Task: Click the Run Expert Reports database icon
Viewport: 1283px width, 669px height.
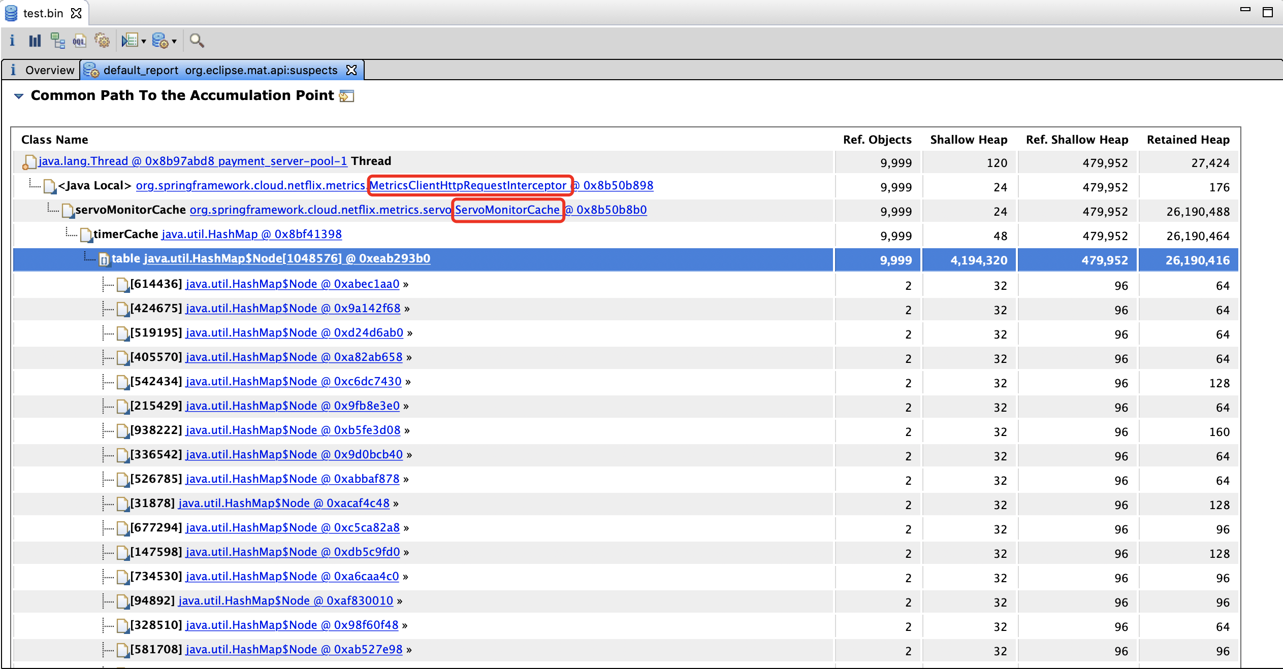Action: click(x=161, y=41)
